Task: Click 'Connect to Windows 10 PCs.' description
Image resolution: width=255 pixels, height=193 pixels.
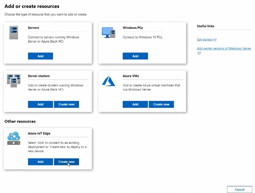Action: click(143, 37)
